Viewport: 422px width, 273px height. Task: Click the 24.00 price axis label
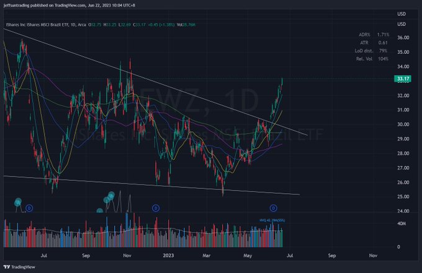pyautogui.click(x=403, y=211)
